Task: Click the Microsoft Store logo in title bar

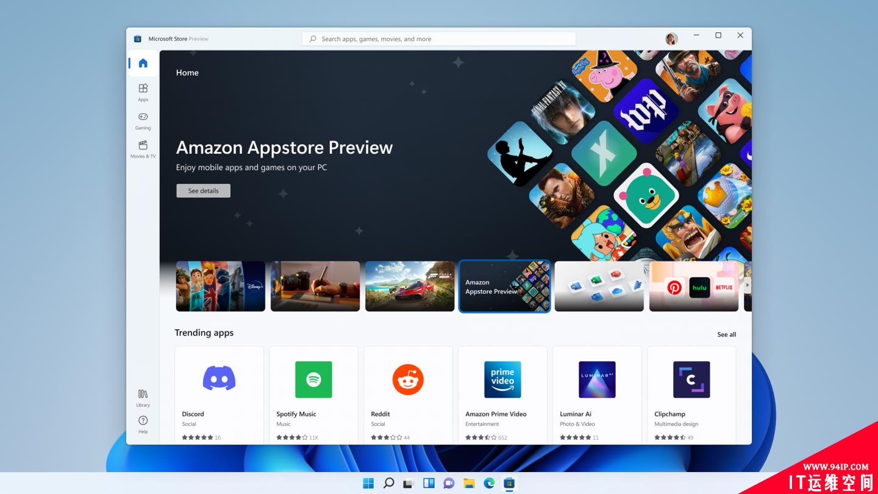Action: click(x=138, y=39)
